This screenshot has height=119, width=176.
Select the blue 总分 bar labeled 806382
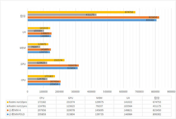(92, 20)
